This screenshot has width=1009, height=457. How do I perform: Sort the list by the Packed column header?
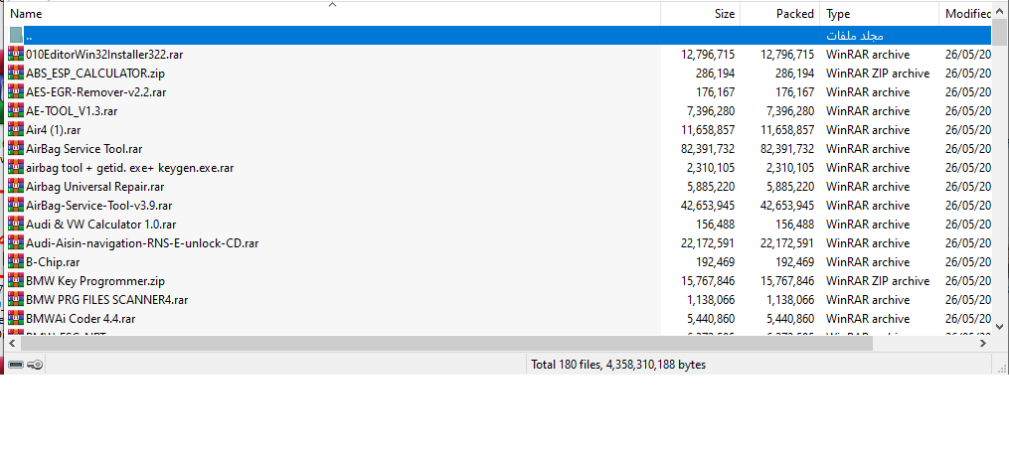point(780,14)
